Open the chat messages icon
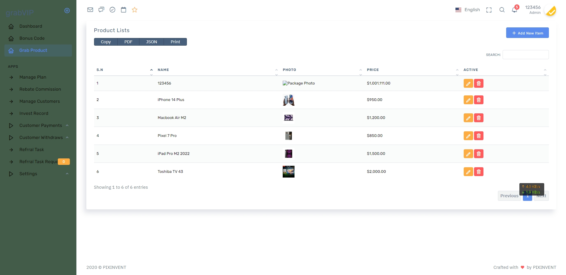This screenshot has height=275, width=566. point(101,10)
